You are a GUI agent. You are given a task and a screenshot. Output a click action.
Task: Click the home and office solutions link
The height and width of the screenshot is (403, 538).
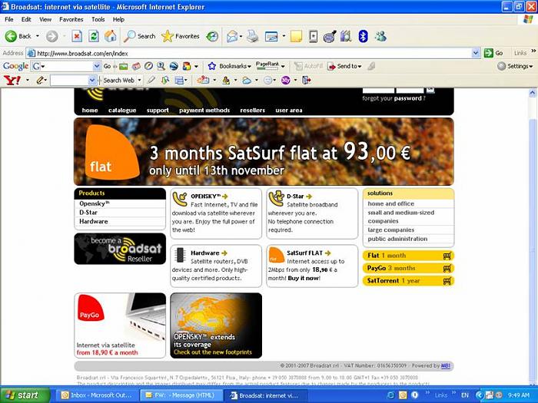(x=390, y=203)
